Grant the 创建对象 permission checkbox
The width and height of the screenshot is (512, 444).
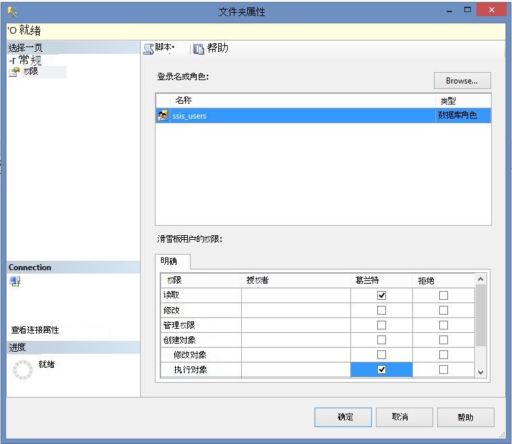point(381,340)
